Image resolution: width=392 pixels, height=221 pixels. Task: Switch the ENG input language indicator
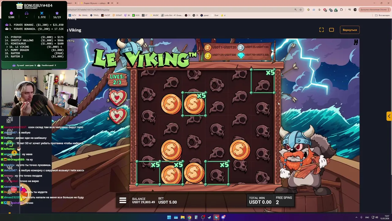point(367,217)
